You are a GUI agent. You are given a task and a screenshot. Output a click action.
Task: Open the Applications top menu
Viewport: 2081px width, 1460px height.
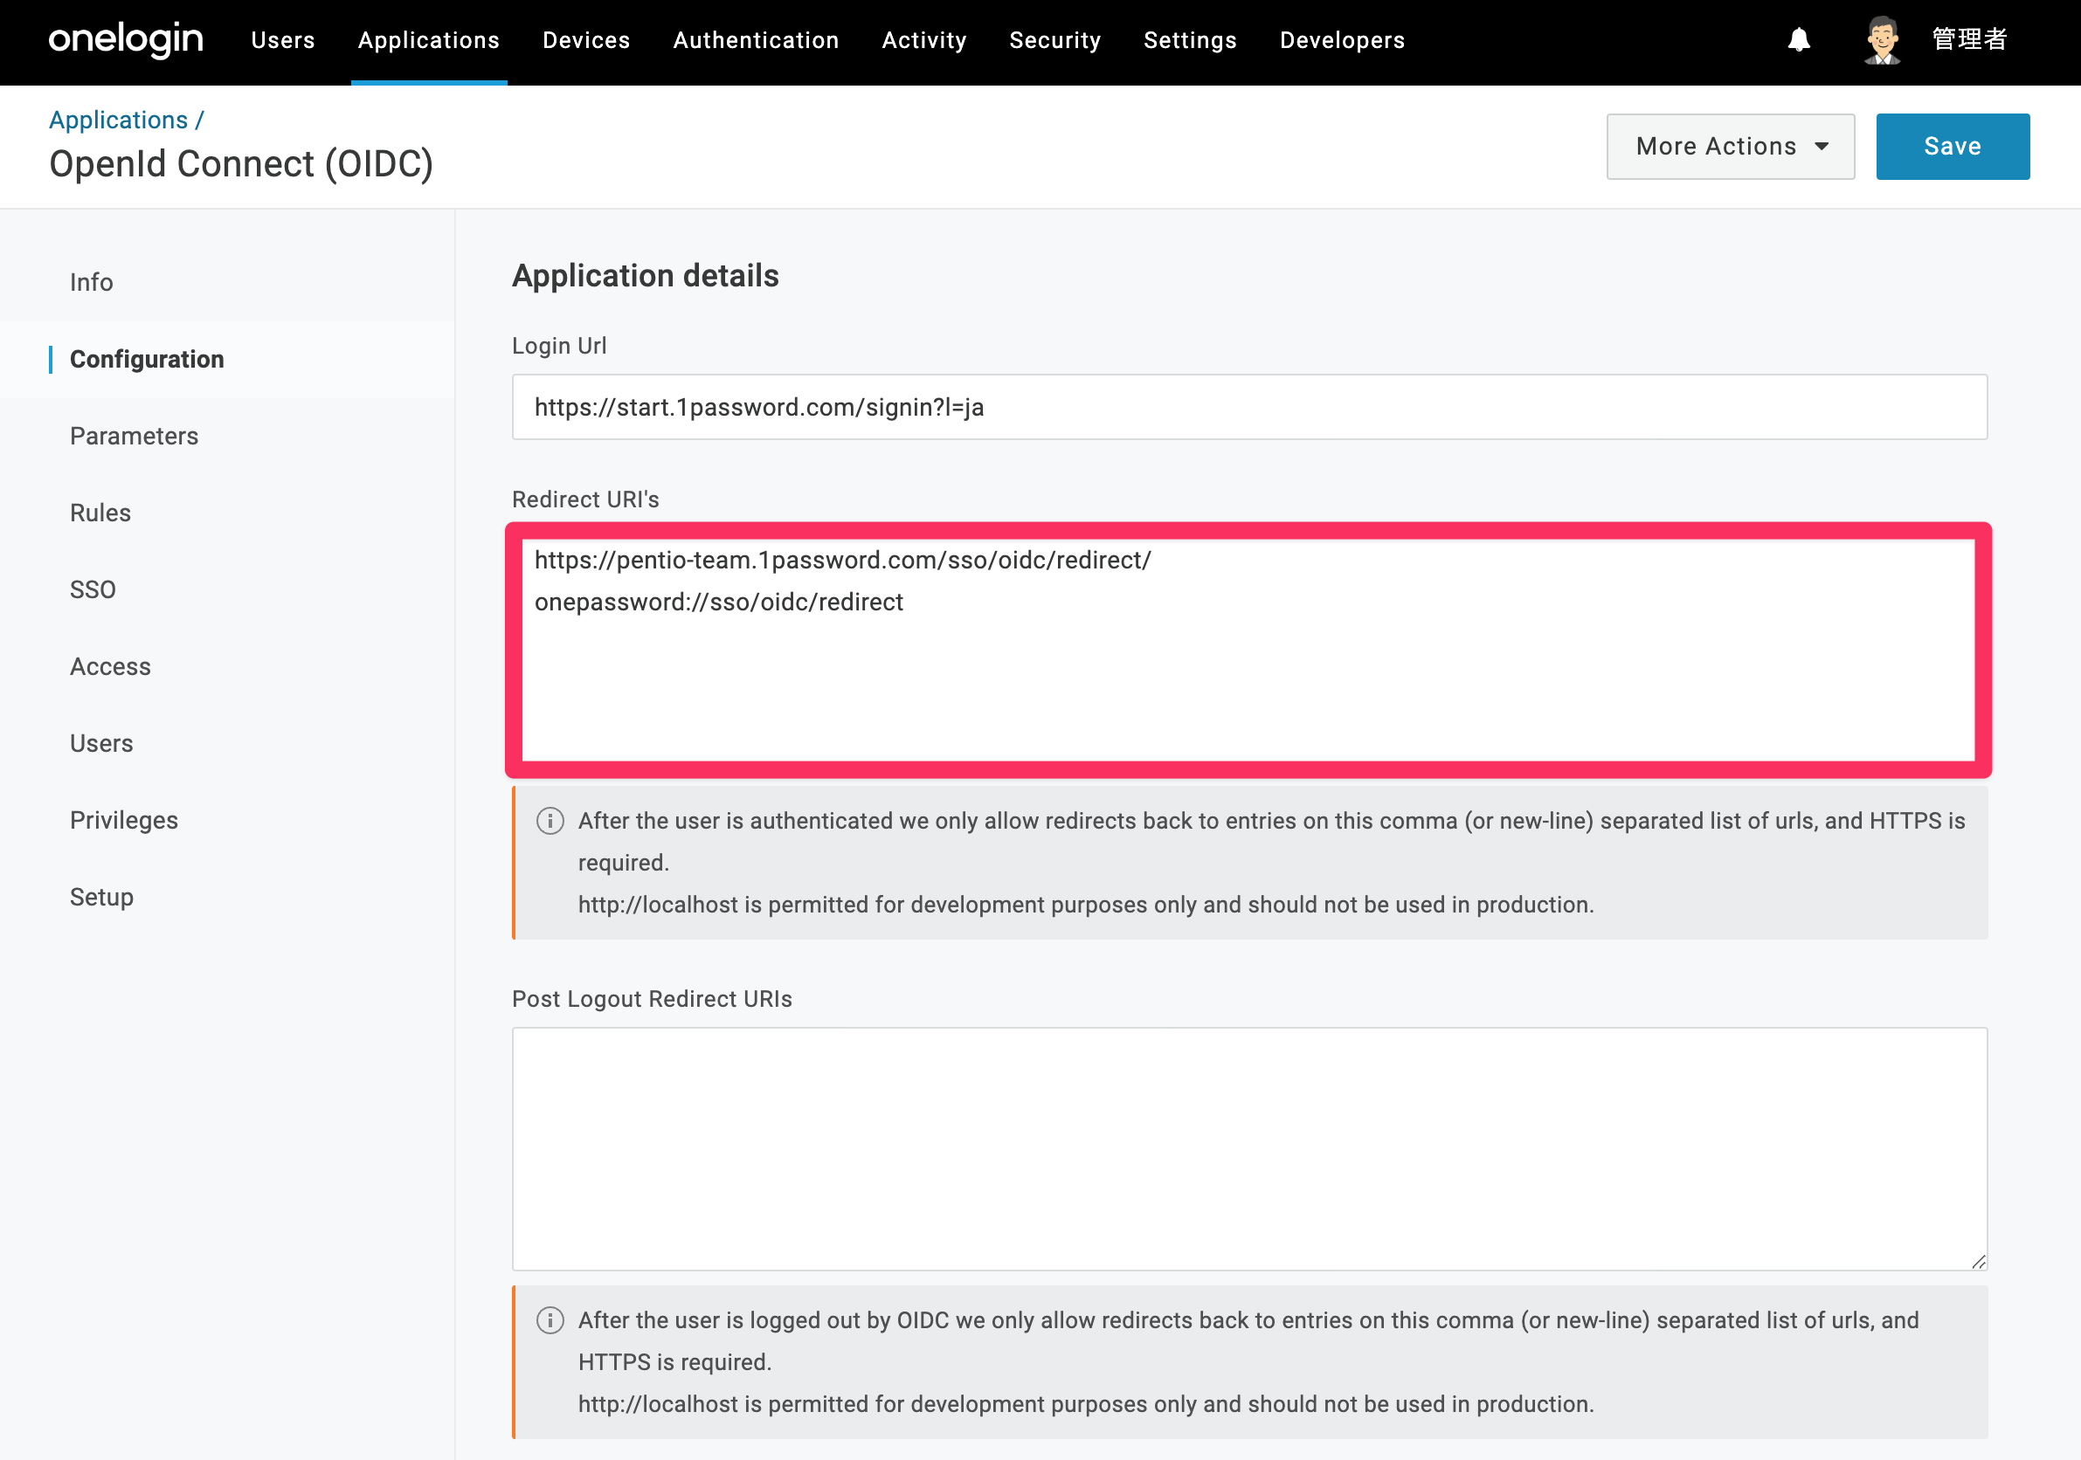[x=429, y=40]
